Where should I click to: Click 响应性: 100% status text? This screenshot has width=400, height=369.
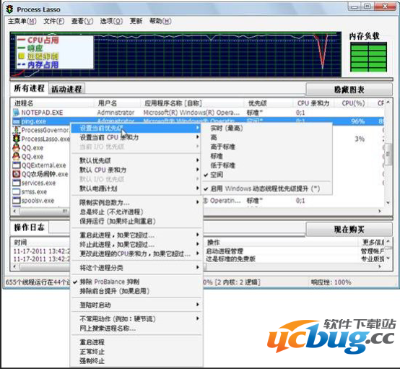(x=331, y=282)
